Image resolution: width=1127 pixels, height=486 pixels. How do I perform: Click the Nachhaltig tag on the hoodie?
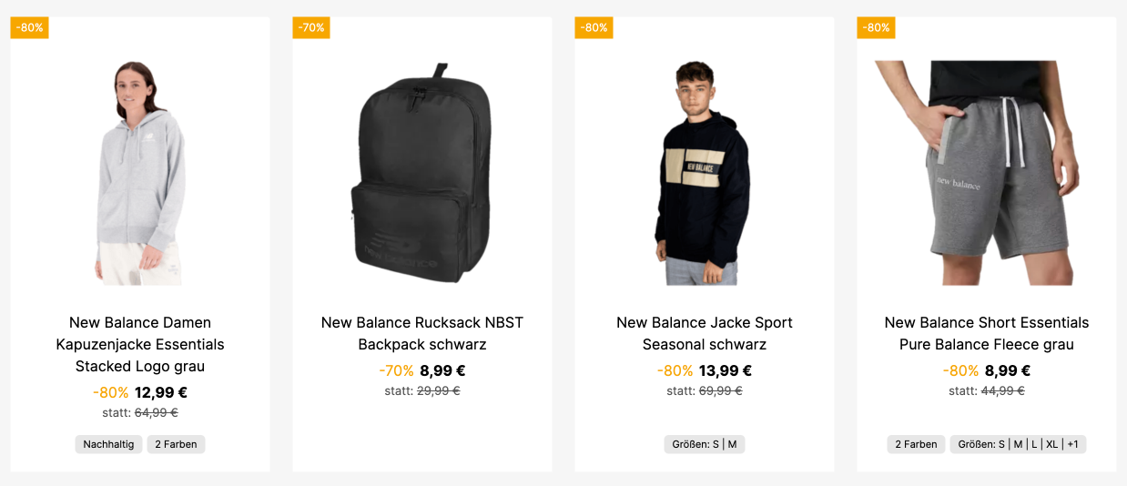(x=108, y=444)
